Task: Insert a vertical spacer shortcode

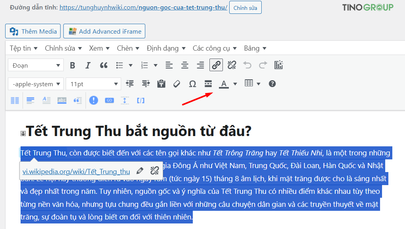Action: [125, 100]
